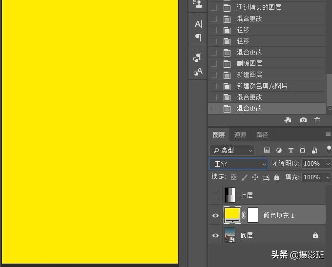Click the history panel scrollbar thumb
The image size is (332, 267).
pos(329,90)
